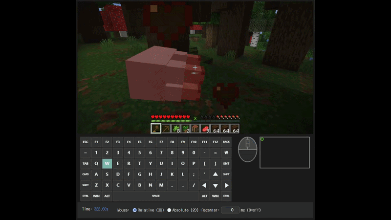Click the ESC key
Viewport: 391px width, 220px height.
pyautogui.click(x=85, y=142)
